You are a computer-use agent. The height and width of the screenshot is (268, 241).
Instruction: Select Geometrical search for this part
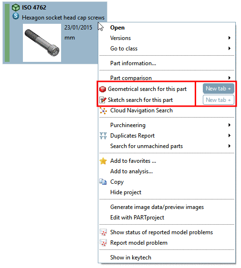pyautogui.click(x=147, y=89)
